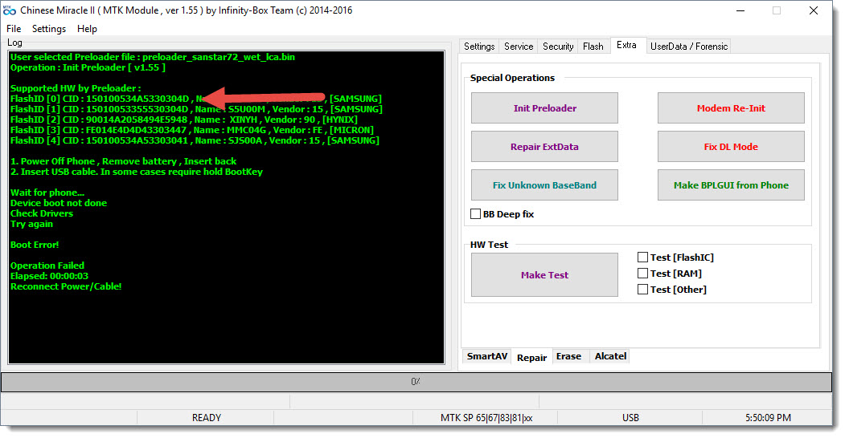
Task: Click the Make Test button
Action: coord(544,274)
